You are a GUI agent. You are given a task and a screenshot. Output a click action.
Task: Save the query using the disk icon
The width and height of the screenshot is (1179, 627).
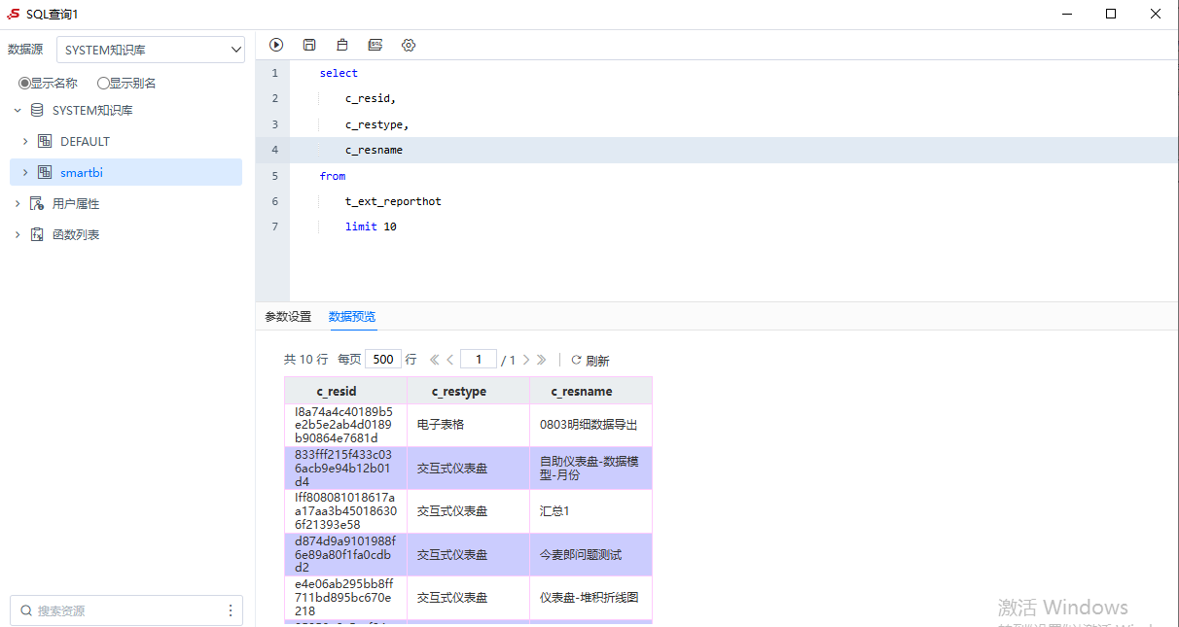click(x=309, y=45)
